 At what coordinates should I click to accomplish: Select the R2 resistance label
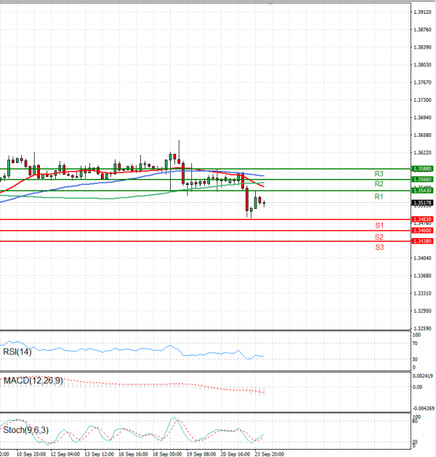(379, 184)
